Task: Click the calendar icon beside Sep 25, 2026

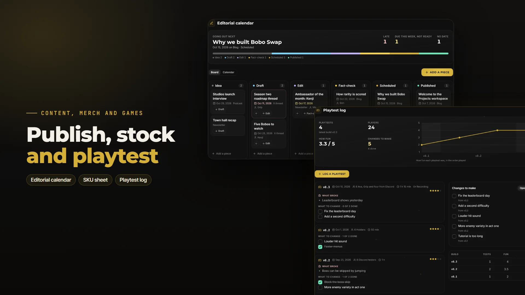Action: click(334, 260)
